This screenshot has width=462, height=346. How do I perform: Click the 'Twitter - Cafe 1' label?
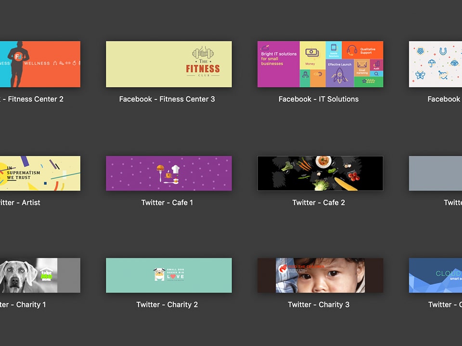click(167, 202)
